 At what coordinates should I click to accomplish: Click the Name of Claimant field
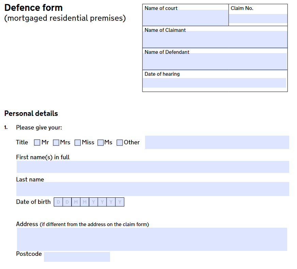tap(215, 40)
